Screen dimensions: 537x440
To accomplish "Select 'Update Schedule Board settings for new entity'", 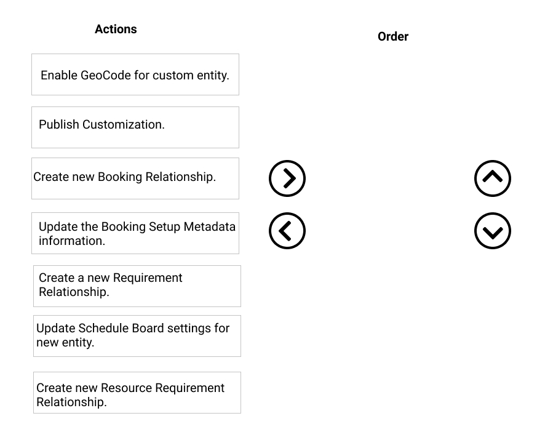I will click(137, 336).
